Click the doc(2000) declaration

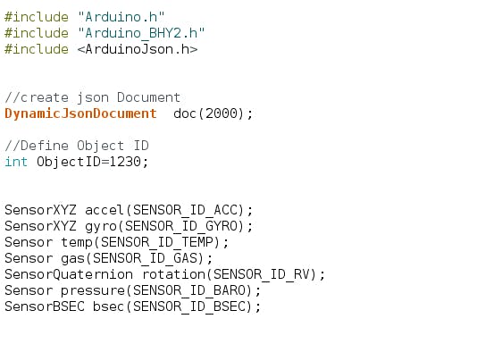coord(213,113)
